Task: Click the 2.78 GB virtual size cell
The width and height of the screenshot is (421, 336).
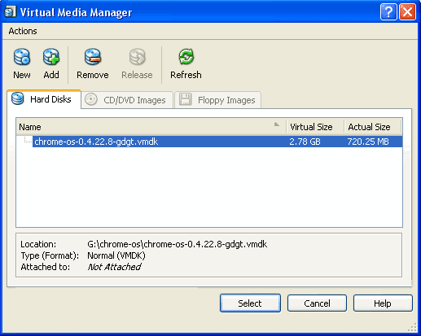Action: coord(305,142)
